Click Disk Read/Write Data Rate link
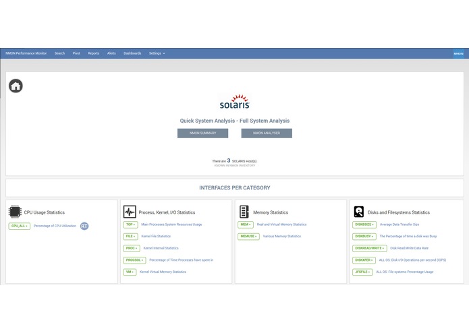This screenshot has height=333, width=469. pyautogui.click(x=409, y=249)
